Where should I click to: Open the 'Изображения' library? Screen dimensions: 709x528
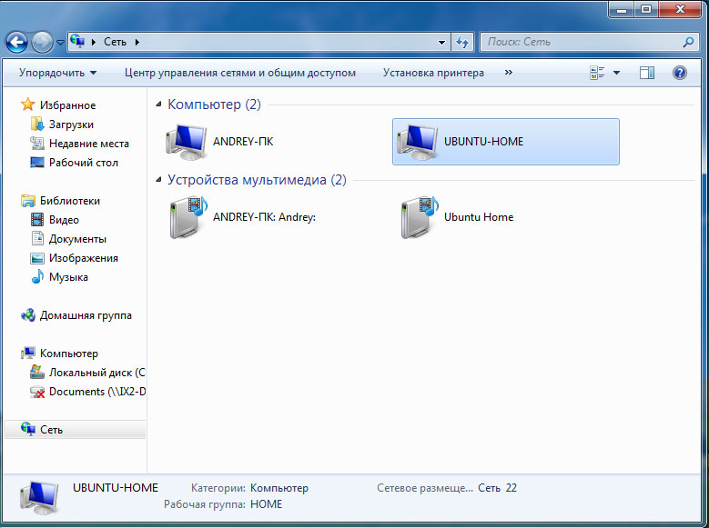coord(83,258)
